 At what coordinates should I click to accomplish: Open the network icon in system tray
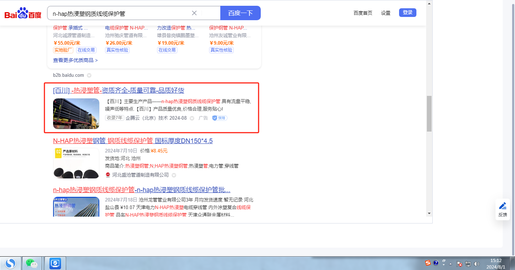pos(468,264)
